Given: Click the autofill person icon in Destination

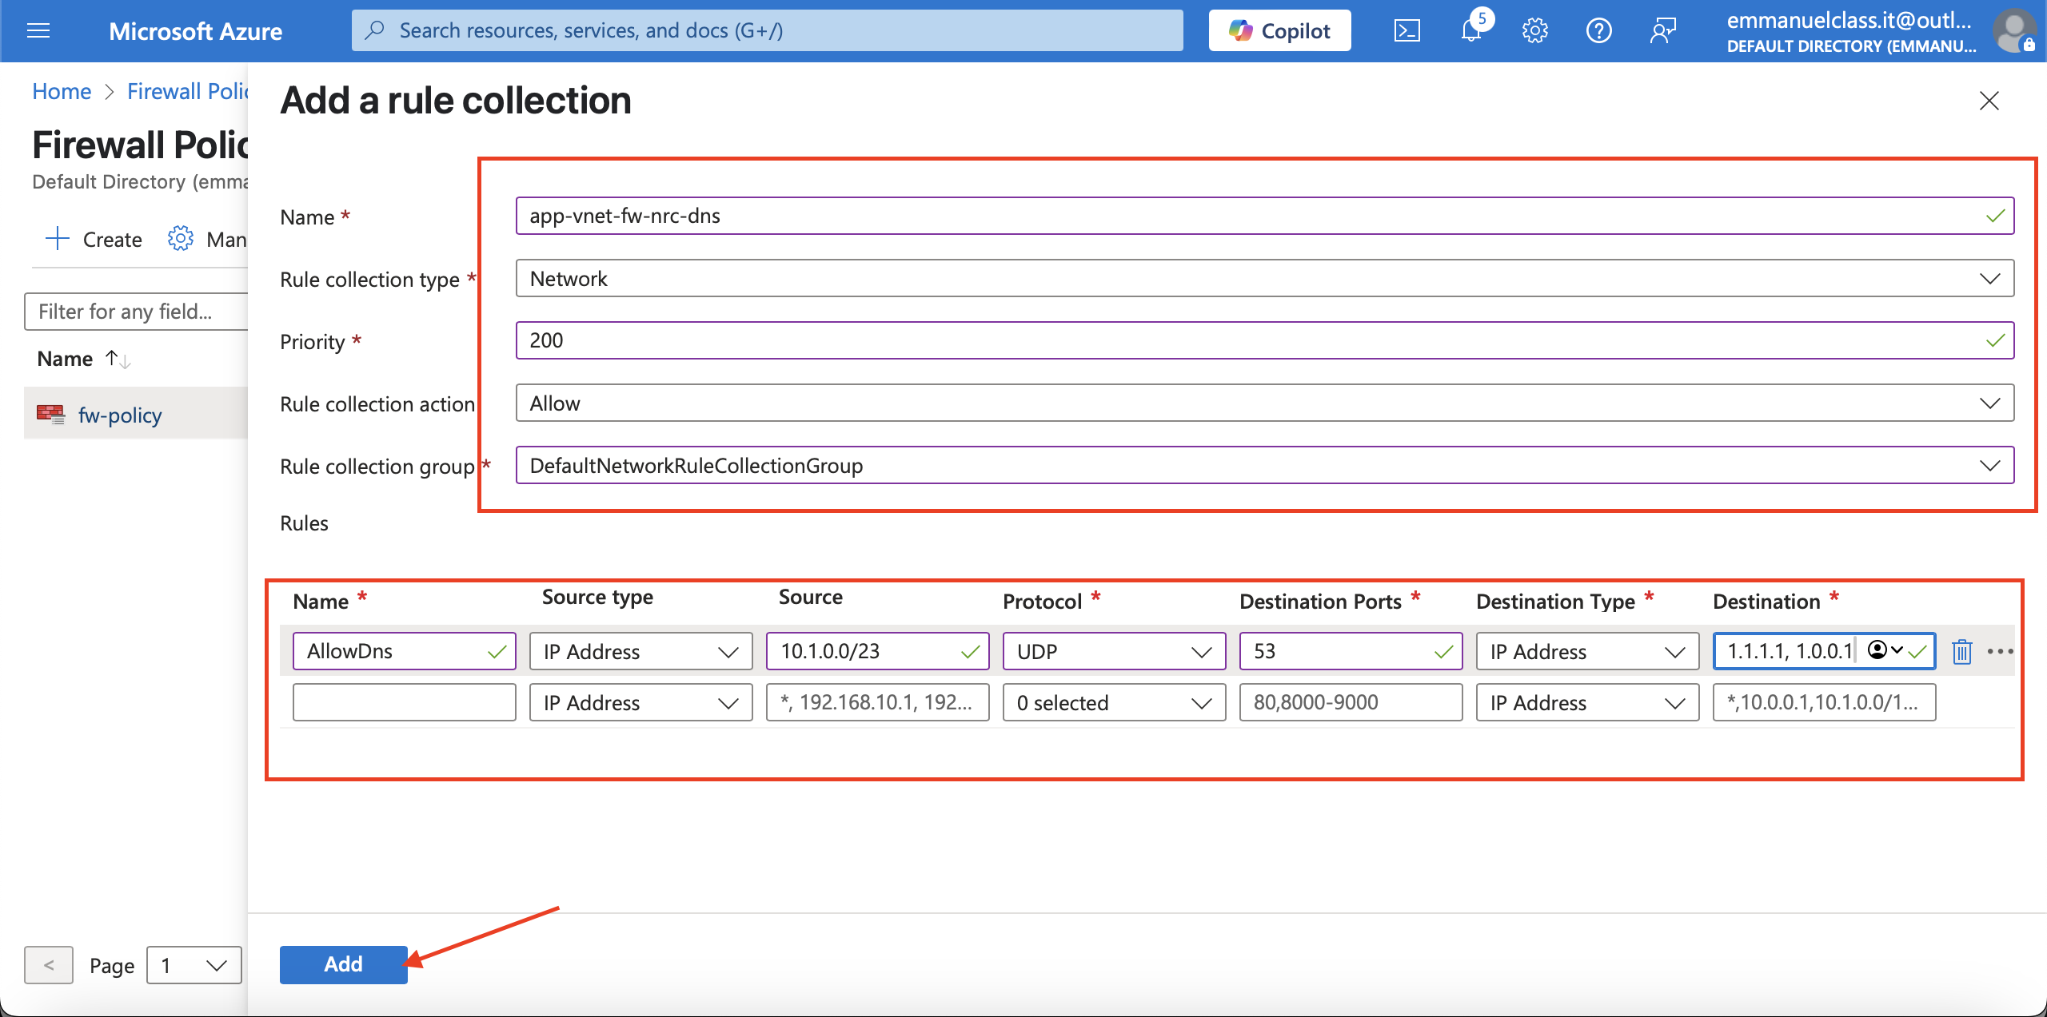Looking at the screenshot, I should [1877, 650].
